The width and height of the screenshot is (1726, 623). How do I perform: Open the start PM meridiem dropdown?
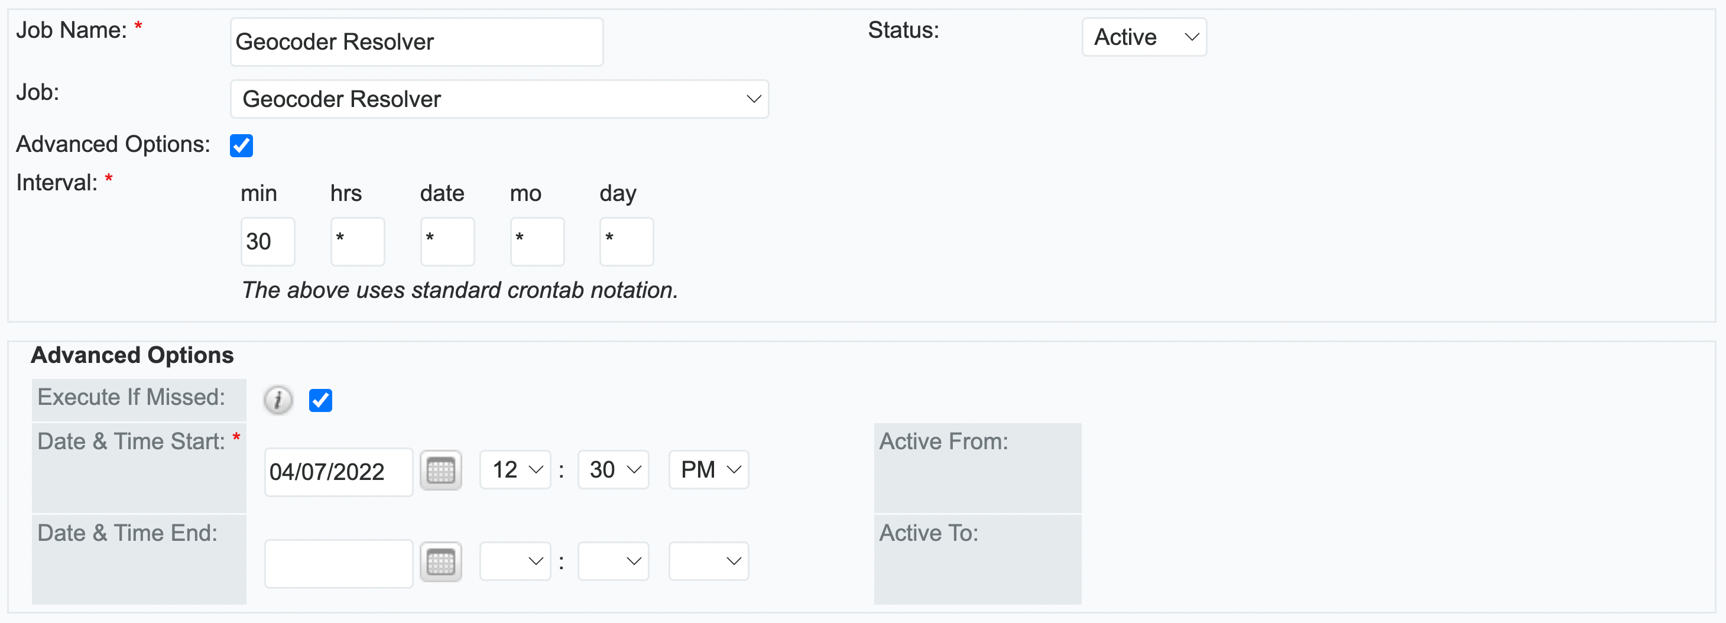click(x=708, y=469)
